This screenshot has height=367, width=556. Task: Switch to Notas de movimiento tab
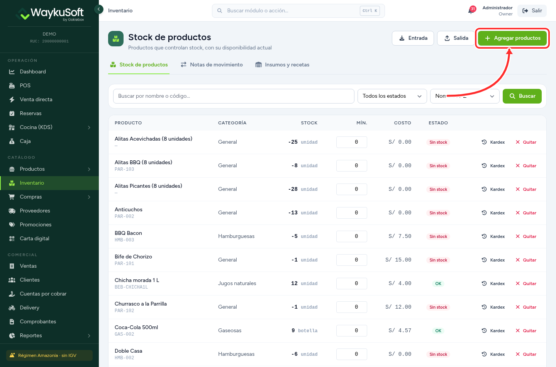click(212, 65)
